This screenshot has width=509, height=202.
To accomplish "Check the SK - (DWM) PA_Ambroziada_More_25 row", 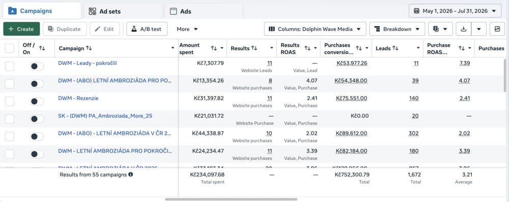I will (9, 119).
